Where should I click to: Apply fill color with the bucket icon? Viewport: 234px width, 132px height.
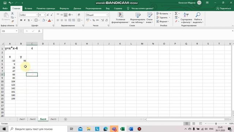click(x=44, y=20)
